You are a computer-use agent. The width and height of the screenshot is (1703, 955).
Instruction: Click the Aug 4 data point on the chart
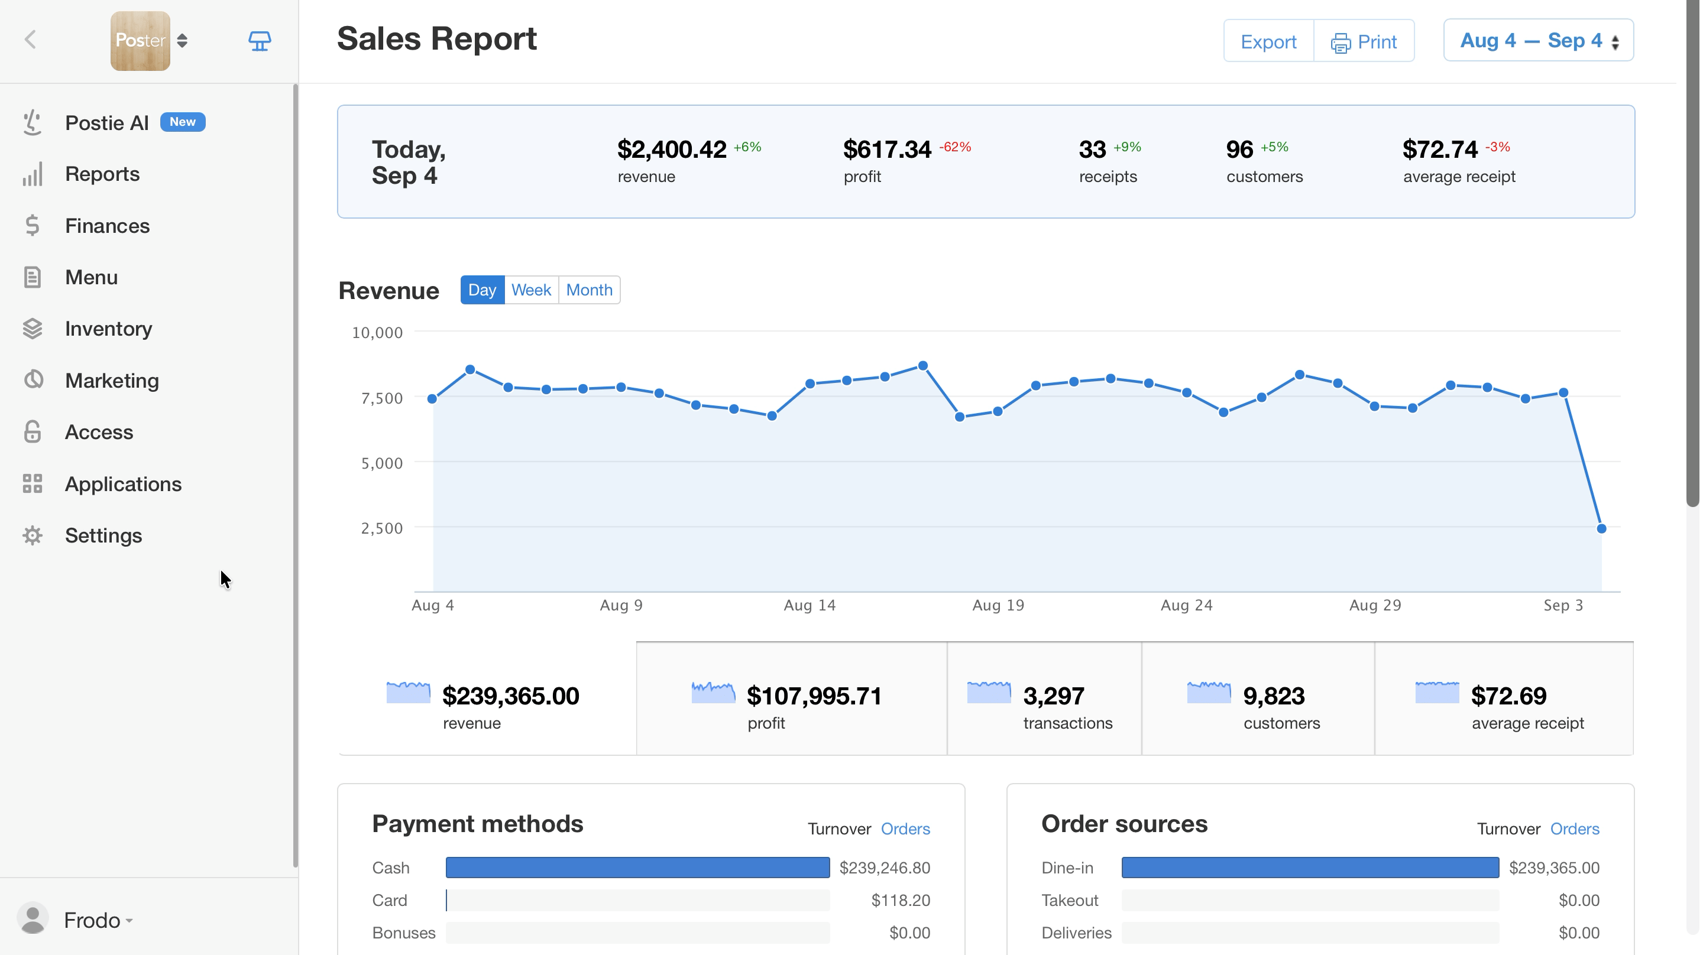pos(432,398)
